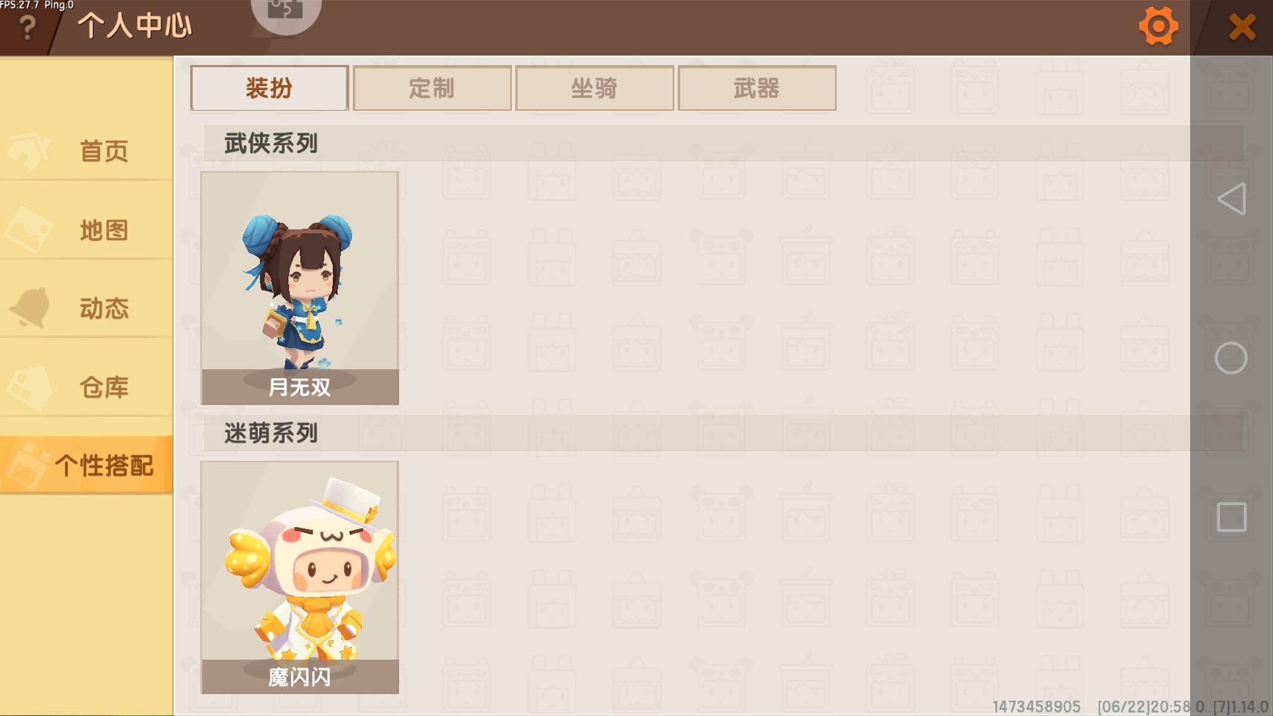Viewport: 1273px width, 716px height.
Task: Open the 武器 tab
Action: coord(757,88)
